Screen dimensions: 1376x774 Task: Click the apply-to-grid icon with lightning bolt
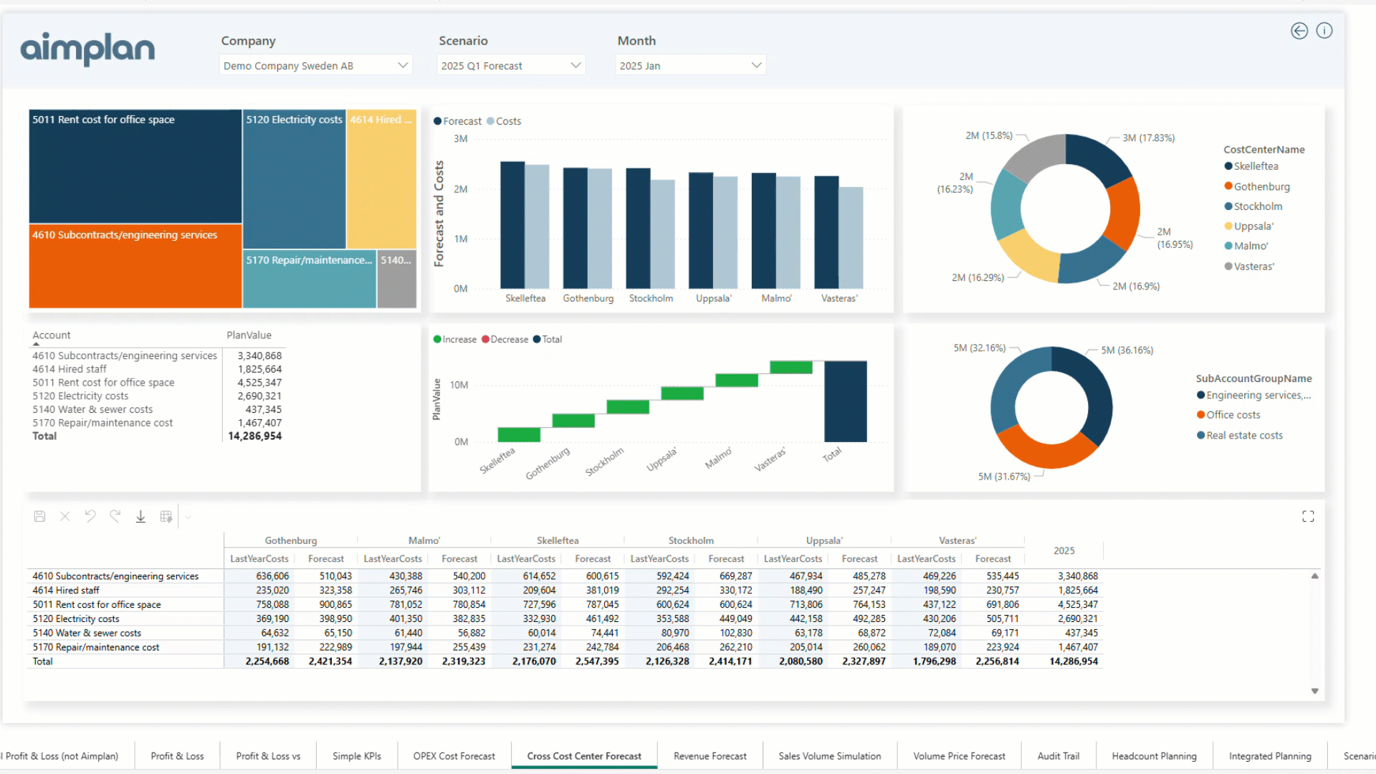coord(166,516)
